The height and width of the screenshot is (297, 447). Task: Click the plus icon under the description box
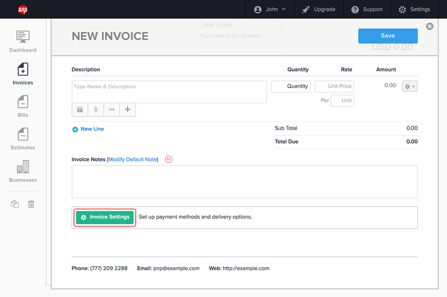click(128, 110)
